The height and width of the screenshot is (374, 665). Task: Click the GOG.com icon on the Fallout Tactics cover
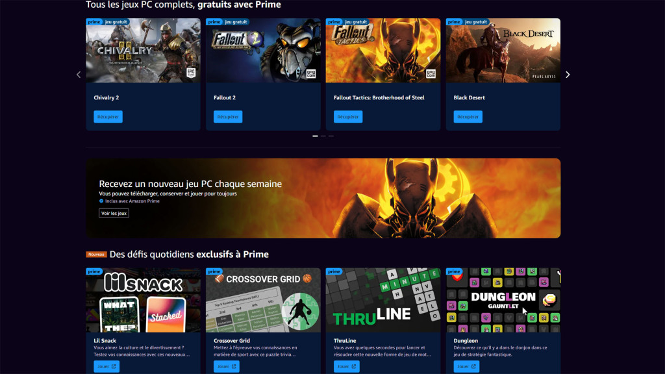point(431,74)
